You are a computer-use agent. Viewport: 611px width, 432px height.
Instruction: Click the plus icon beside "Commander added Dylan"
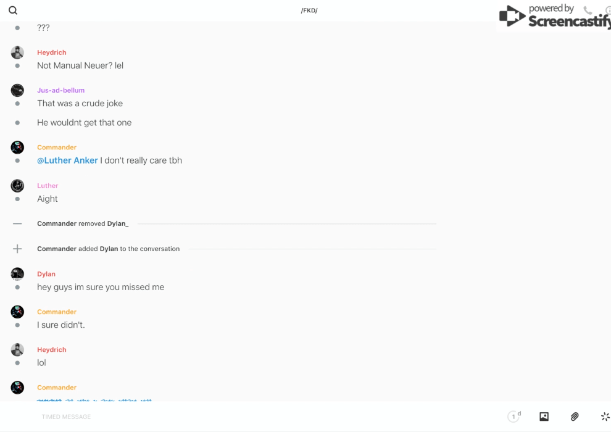(x=17, y=249)
